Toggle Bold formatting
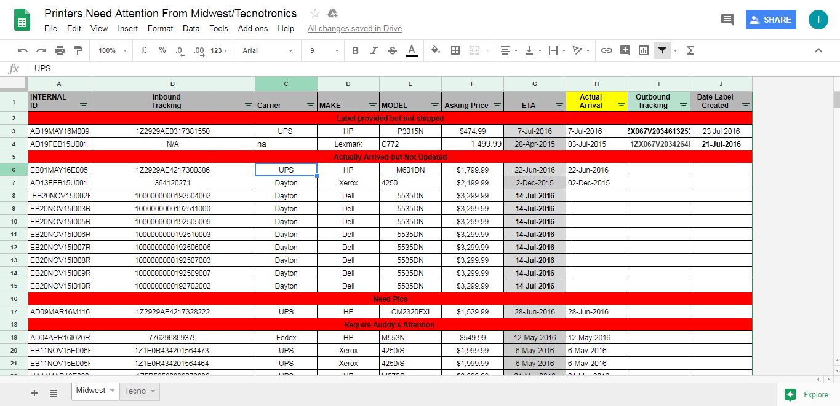The image size is (840, 406). click(x=355, y=50)
